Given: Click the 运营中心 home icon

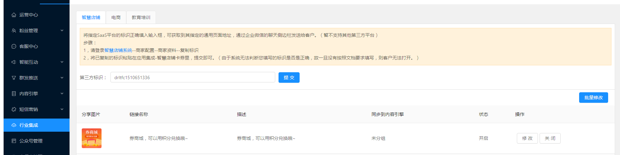Looking at the screenshot, I should pos(14,15).
